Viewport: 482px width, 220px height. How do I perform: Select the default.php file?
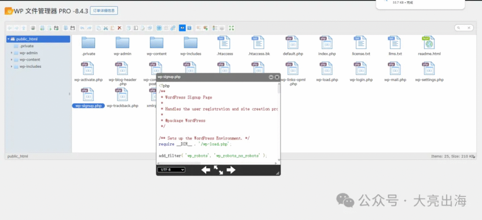click(x=293, y=46)
